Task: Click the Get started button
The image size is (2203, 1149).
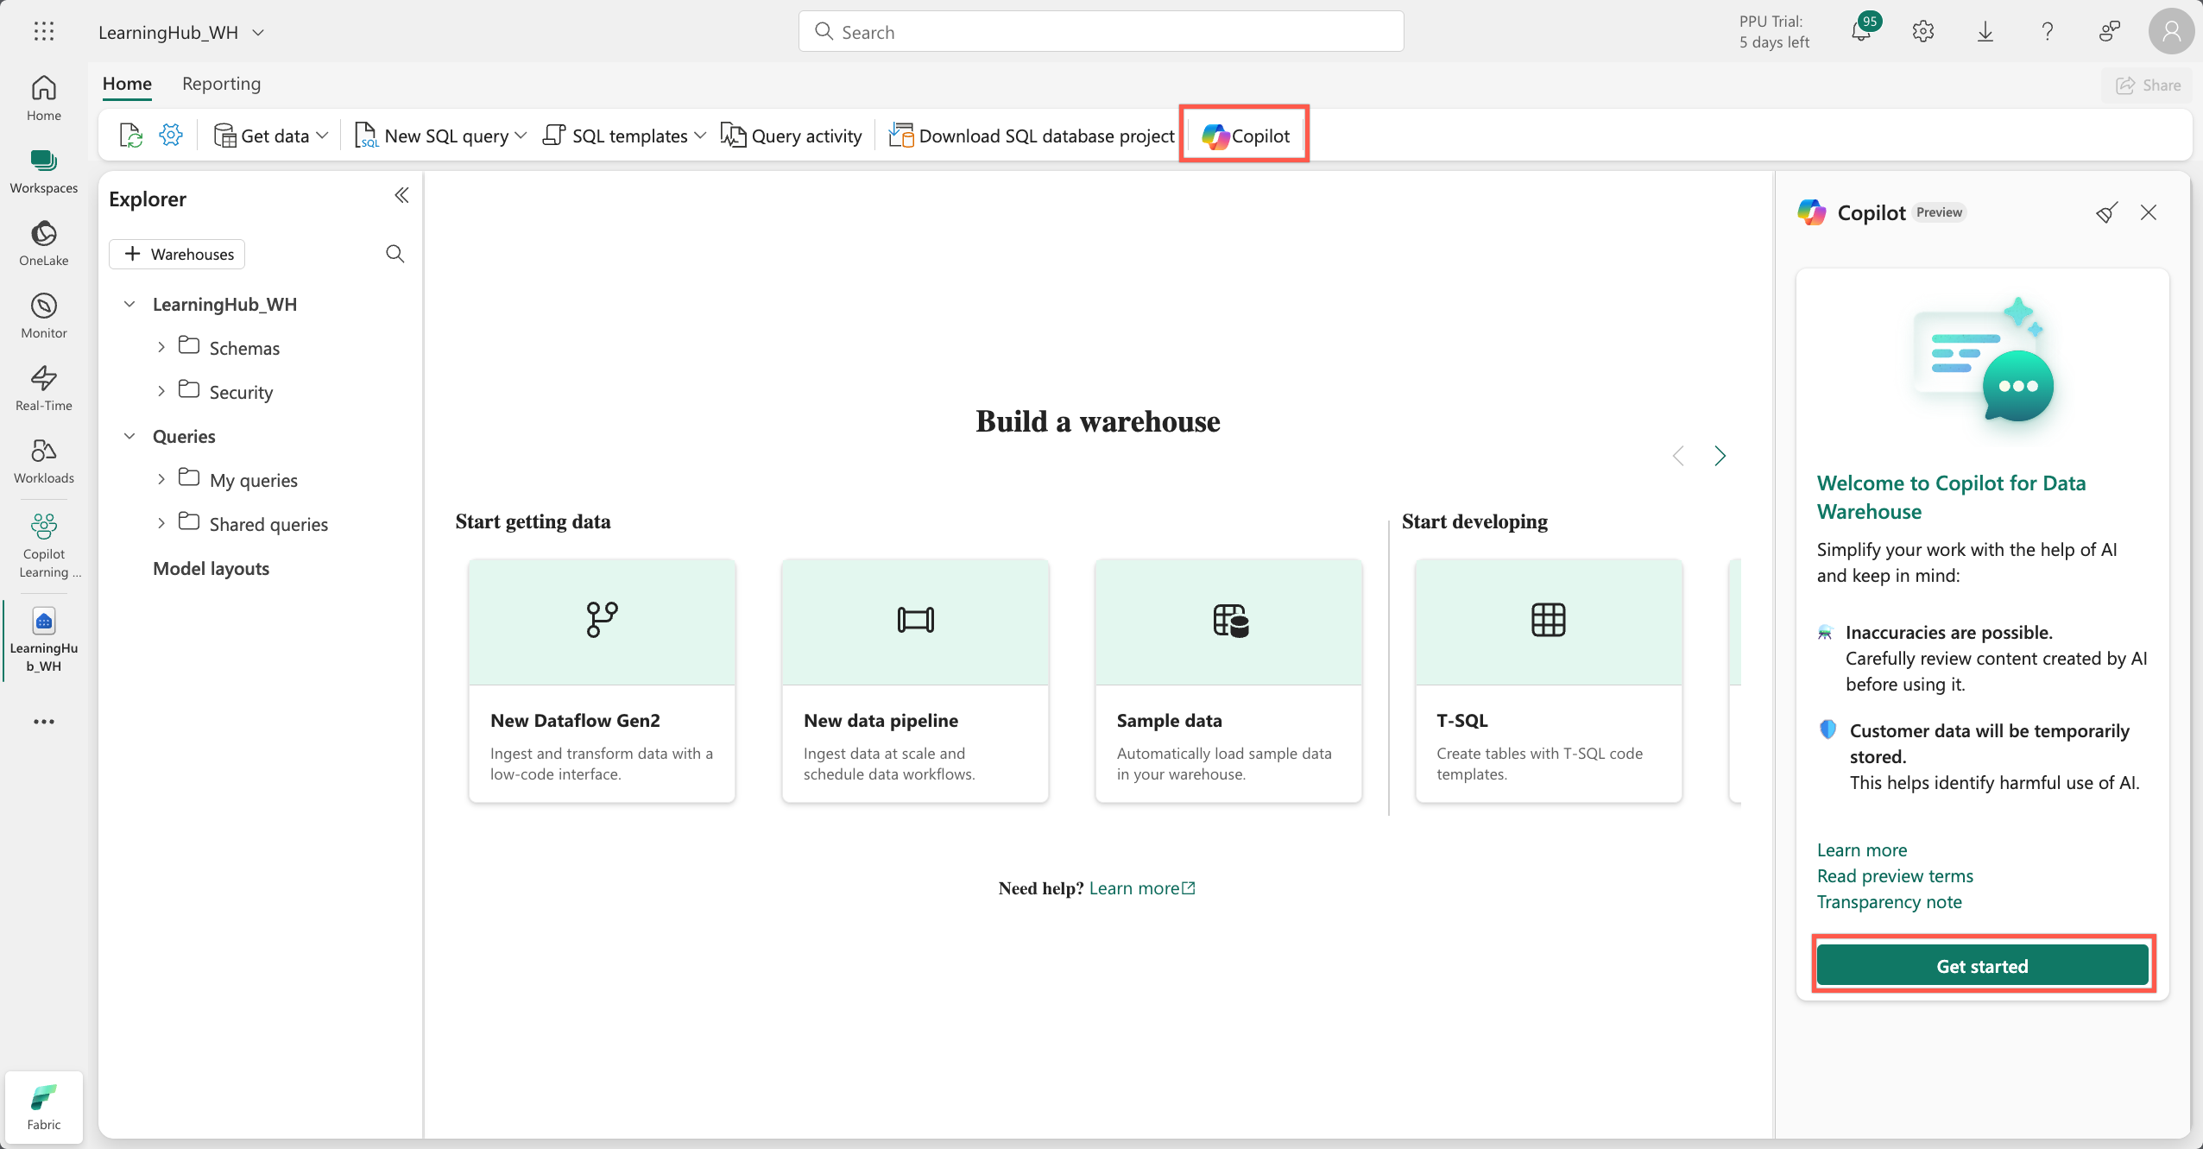Action: tap(1983, 966)
